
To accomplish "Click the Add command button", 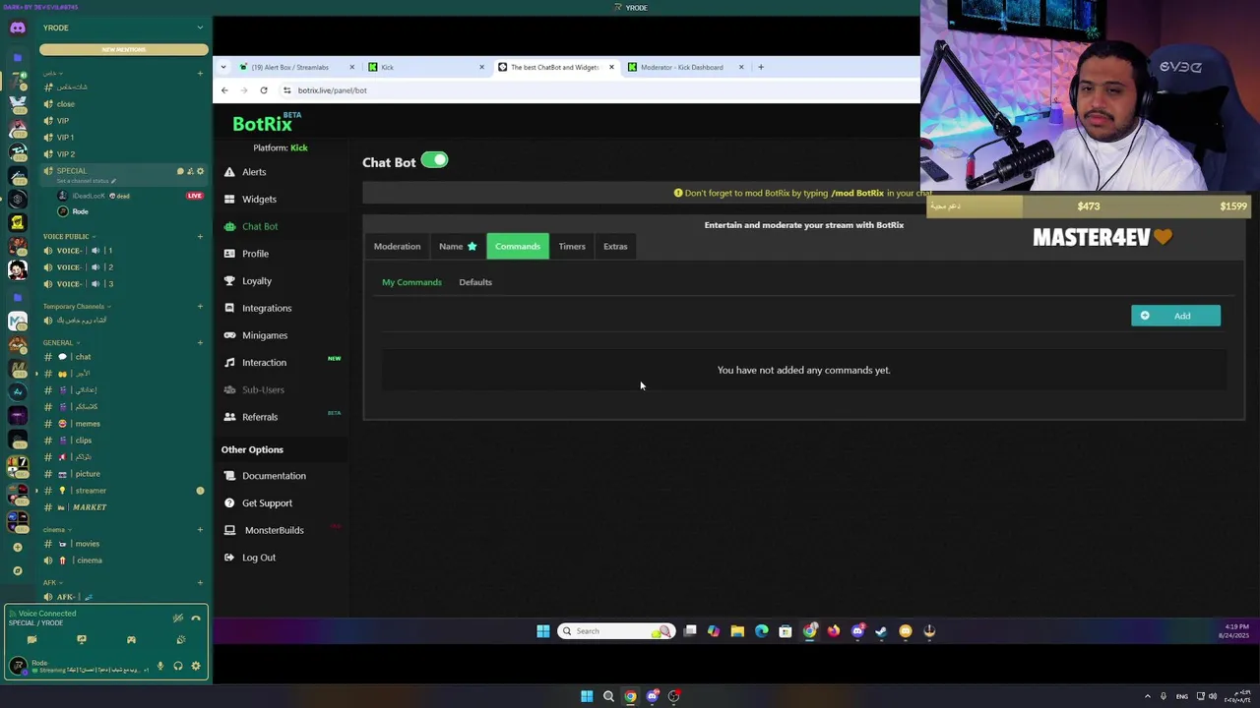I will (x=1175, y=316).
